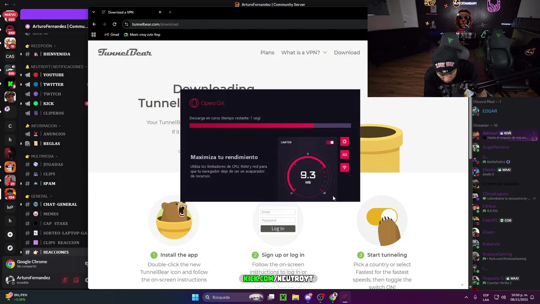
Task: Open the Windows Start menu
Action: 195,297
